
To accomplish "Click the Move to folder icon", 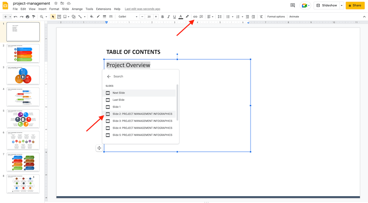I will 62,3.
